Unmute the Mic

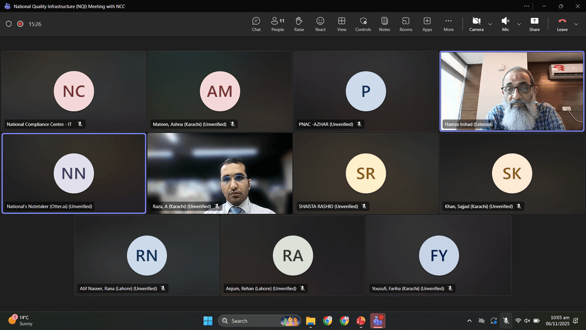[x=505, y=24]
